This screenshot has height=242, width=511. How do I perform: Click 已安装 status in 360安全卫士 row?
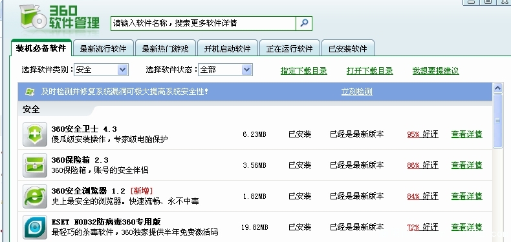pyautogui.click(x=300, y=134)
